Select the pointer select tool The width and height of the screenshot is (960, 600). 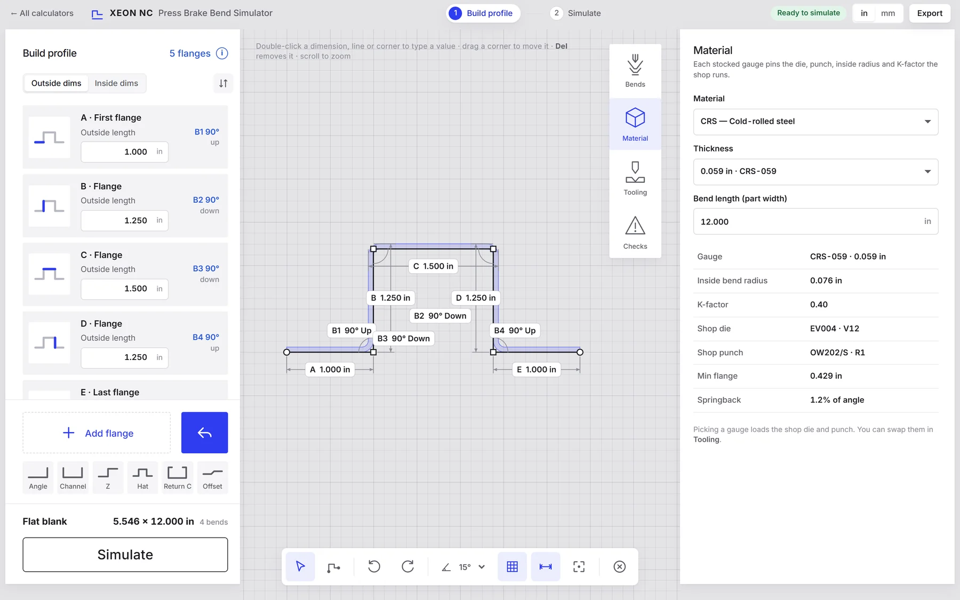coord(300,566)
